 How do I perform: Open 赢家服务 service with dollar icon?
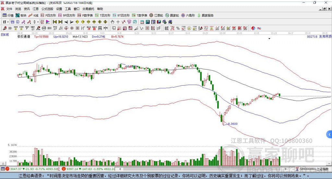[x=206, y=16]
